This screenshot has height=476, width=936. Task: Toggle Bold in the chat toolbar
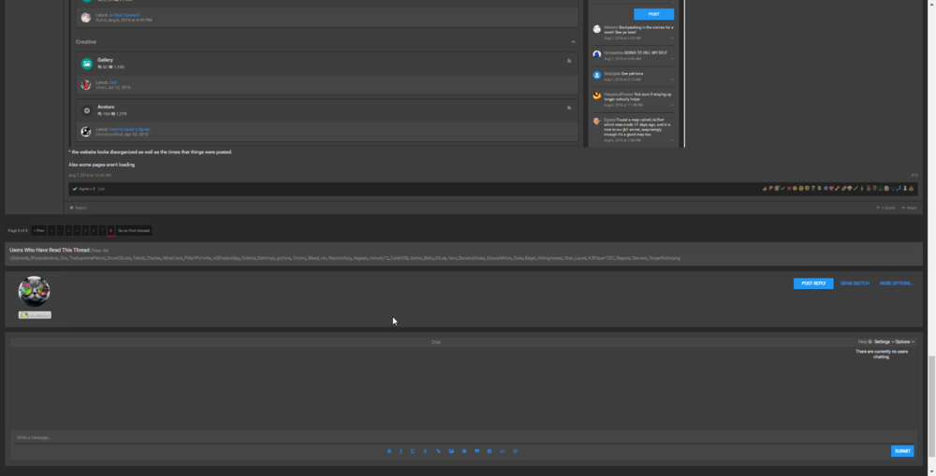click(389, 451)
